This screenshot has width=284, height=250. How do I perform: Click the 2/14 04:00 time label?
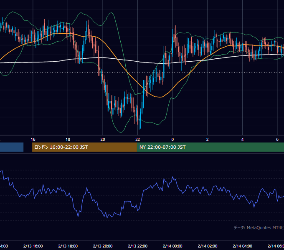(242, 246)
